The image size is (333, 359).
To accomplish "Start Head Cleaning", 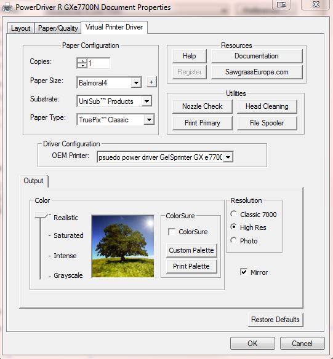I will click(x=267, y=106).
